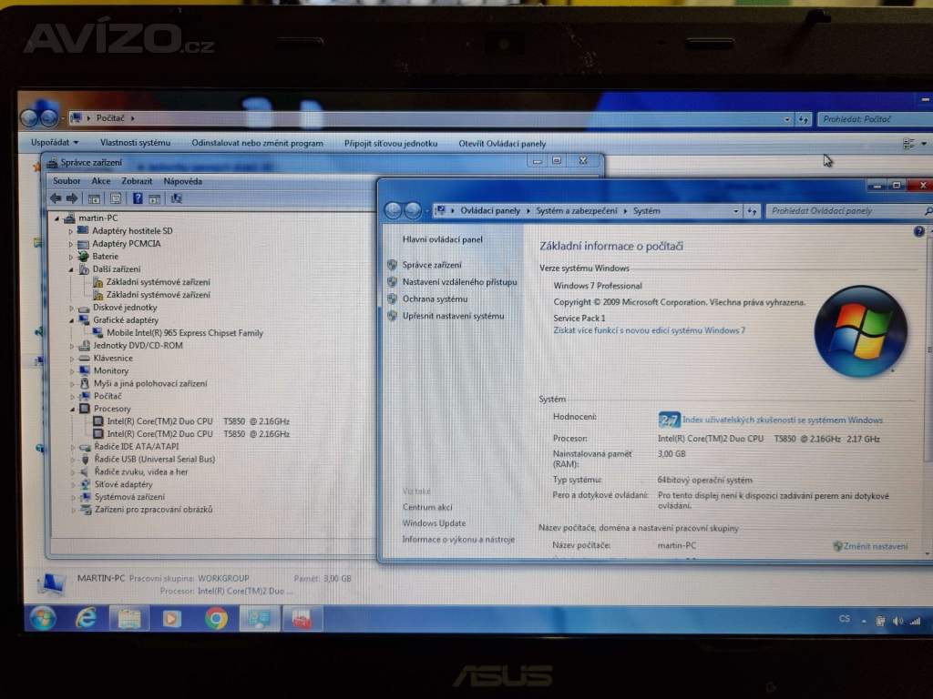Select the Baterie battery icon in device tree
Screen dimensions: 933x699
click(84, 256)
